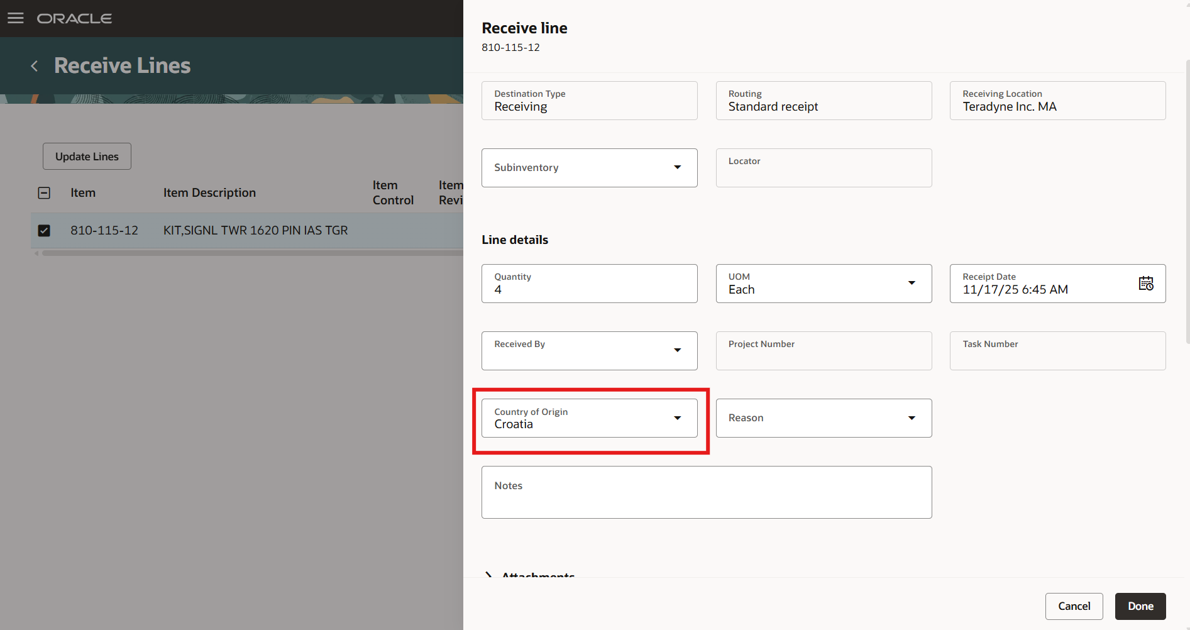Click inside the Notes field
1190x630 pixels.
point(706,492)
